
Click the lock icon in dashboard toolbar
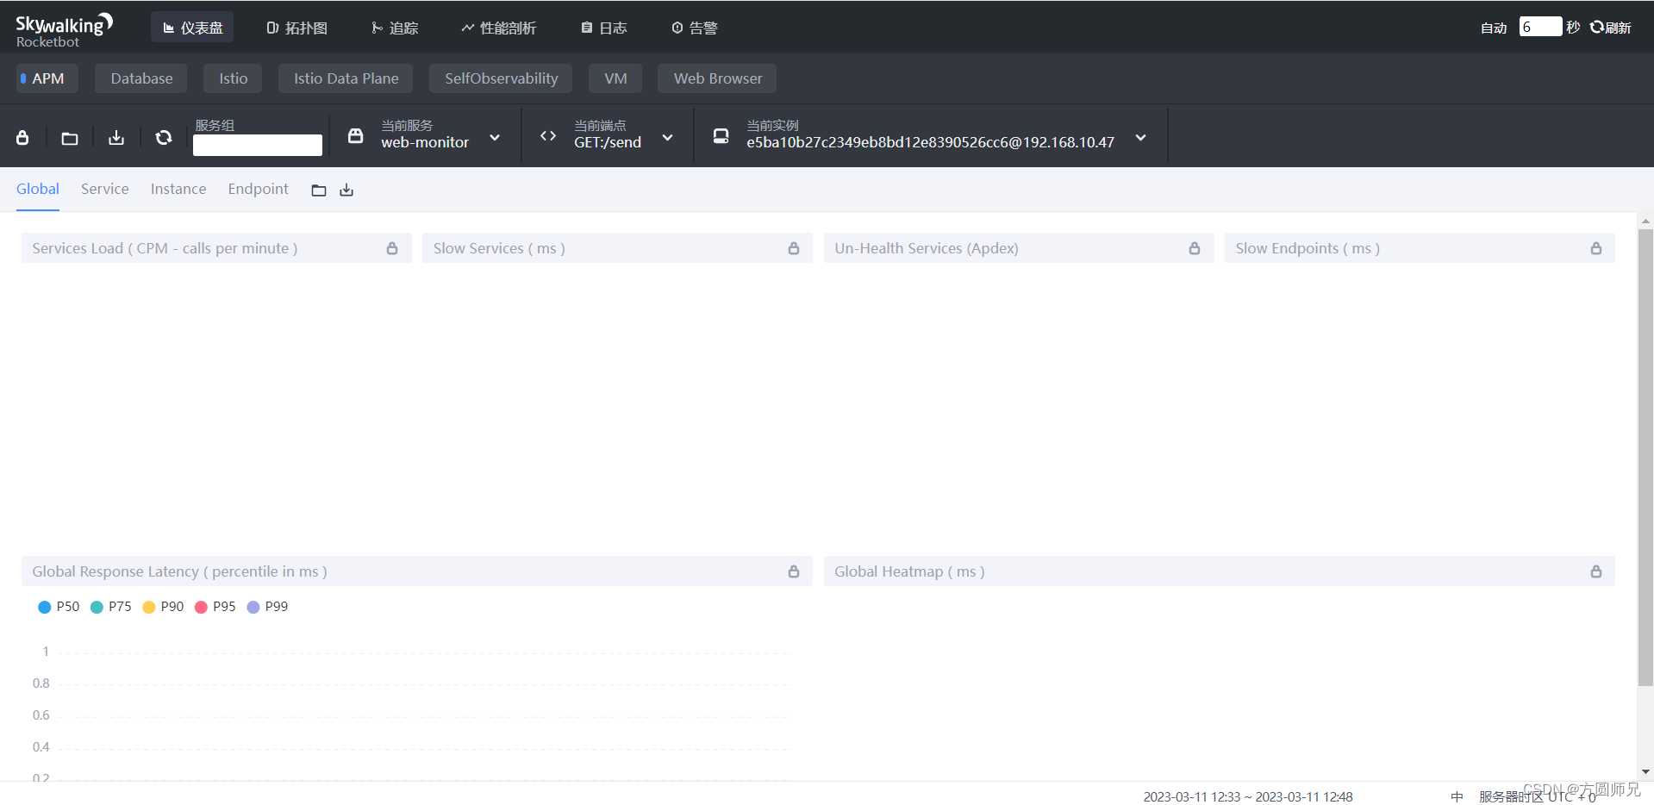click(x=23, y=138)
